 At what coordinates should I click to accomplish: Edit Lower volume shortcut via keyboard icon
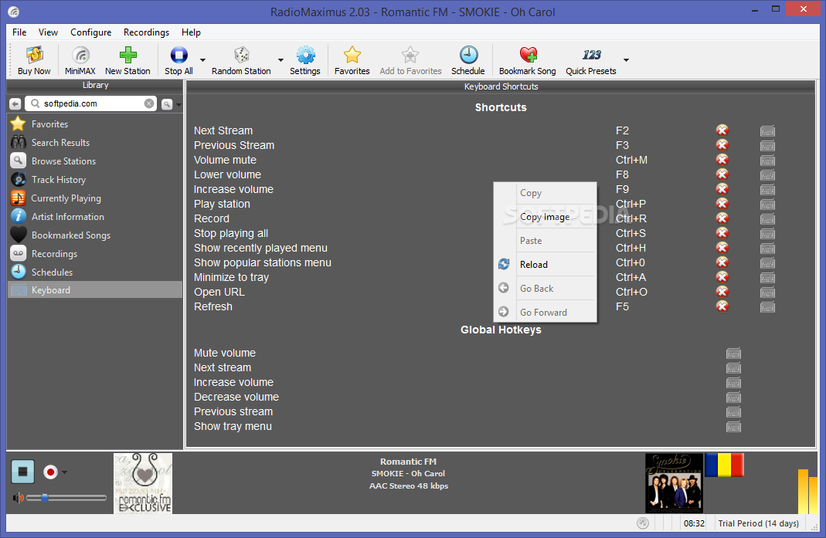coord(767,174)
